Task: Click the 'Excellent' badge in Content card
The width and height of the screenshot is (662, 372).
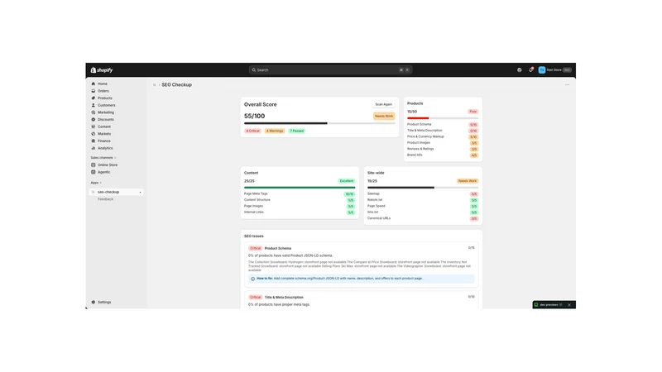Action: point(347,181)
